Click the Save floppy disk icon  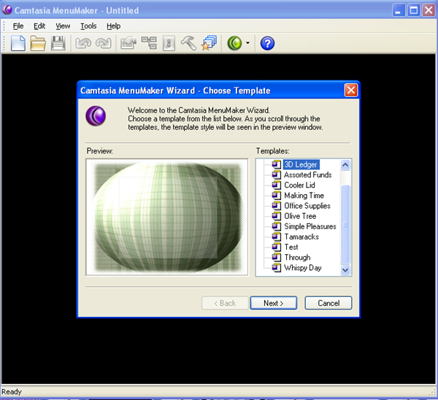point(58,43)
